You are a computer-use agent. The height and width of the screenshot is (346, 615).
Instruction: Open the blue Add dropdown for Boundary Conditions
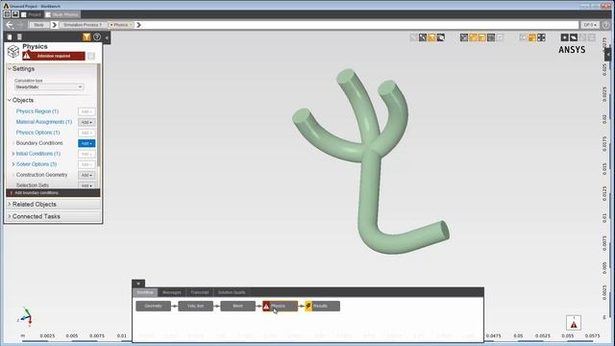tap(86, 143)
